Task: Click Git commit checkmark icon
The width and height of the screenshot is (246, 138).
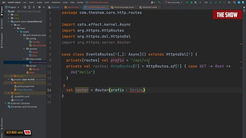Action: click(x=216, y=2)
